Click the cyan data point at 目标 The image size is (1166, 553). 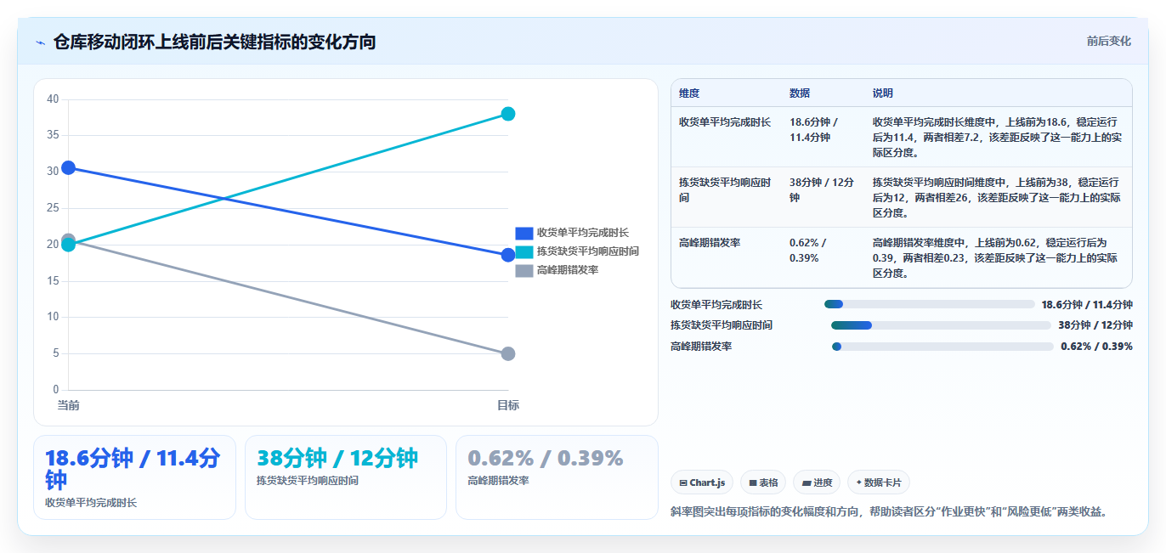508,114
